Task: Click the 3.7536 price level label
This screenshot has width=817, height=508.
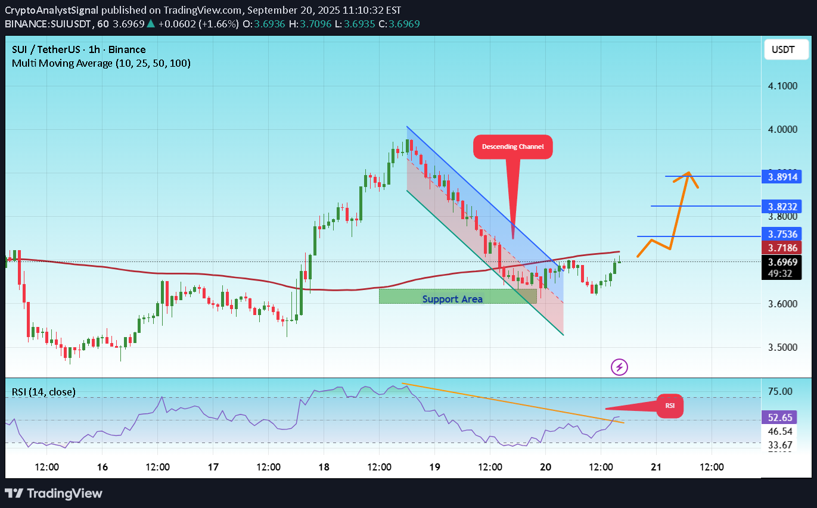Action: click(782, 234)
